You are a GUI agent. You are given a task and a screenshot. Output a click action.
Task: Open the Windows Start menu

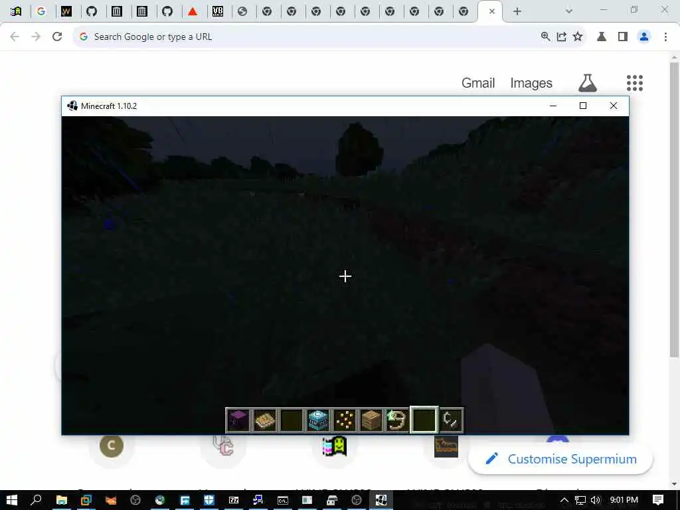(x=12, y=500)
